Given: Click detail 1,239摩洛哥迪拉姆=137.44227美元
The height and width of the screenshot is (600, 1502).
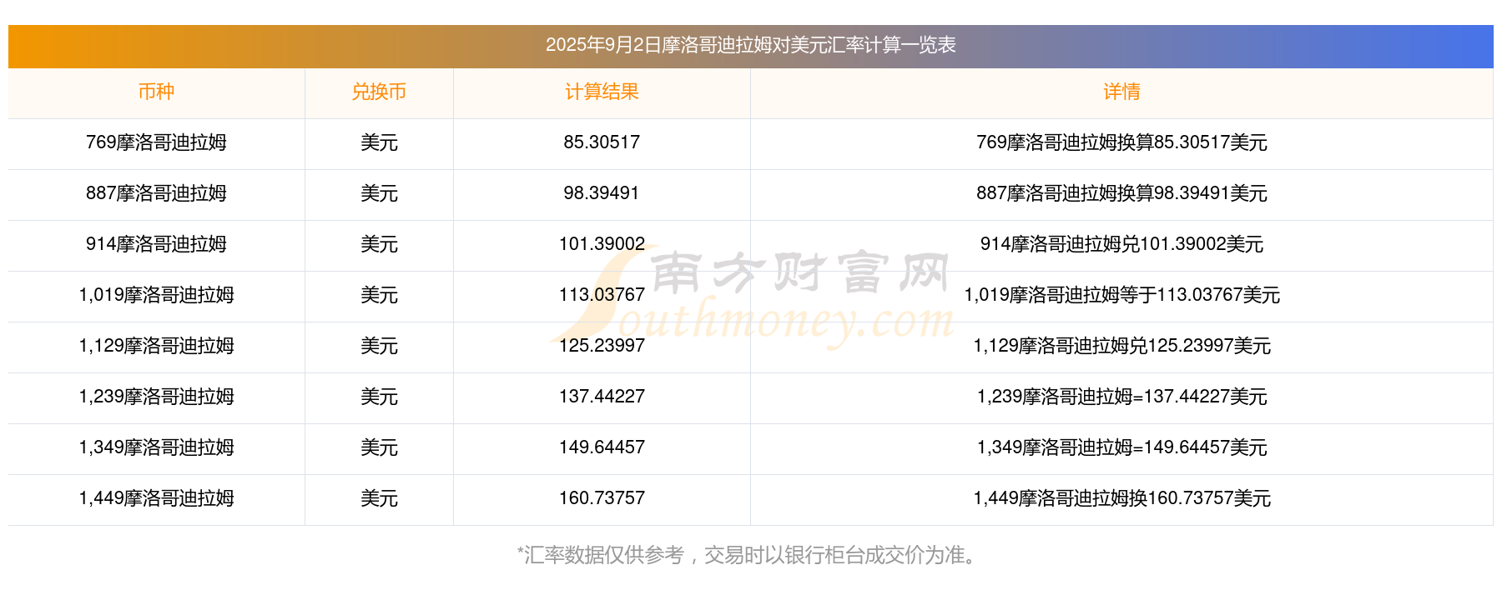Looking at the screenshot, I should tap(1121, 397).
